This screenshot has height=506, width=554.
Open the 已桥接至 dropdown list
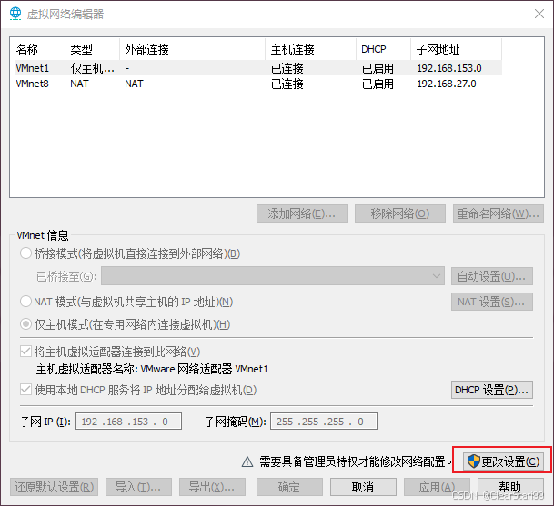(x=273, y=276)
